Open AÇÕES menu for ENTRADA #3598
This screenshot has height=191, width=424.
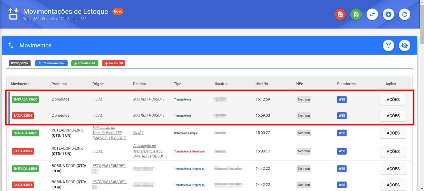pyautogui.click(x=393, y=133)
